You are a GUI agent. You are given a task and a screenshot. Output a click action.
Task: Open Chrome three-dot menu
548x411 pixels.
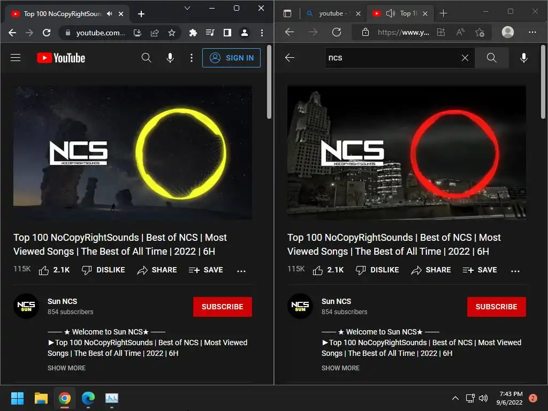click(x=262, y=33)
